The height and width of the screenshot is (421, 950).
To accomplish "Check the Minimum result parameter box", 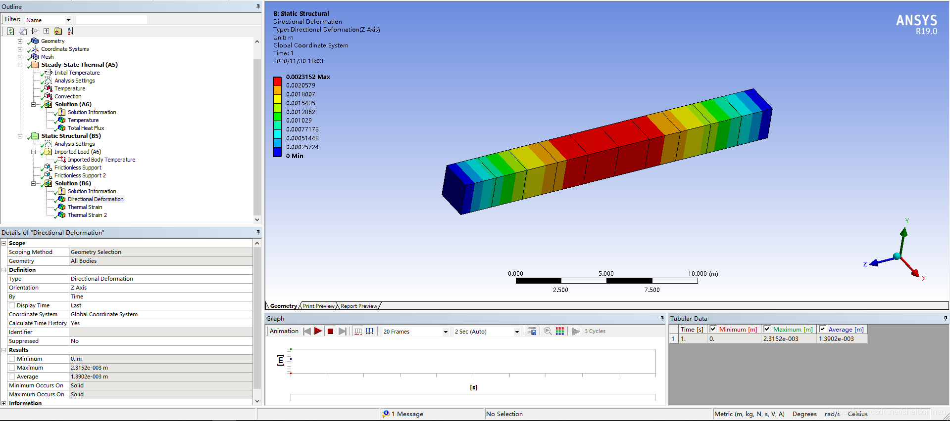I will 12,359.
